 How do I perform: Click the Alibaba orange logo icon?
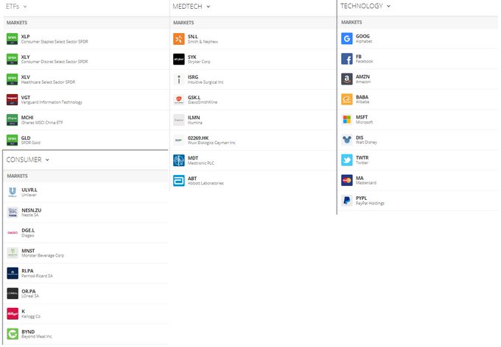point(347,99)
